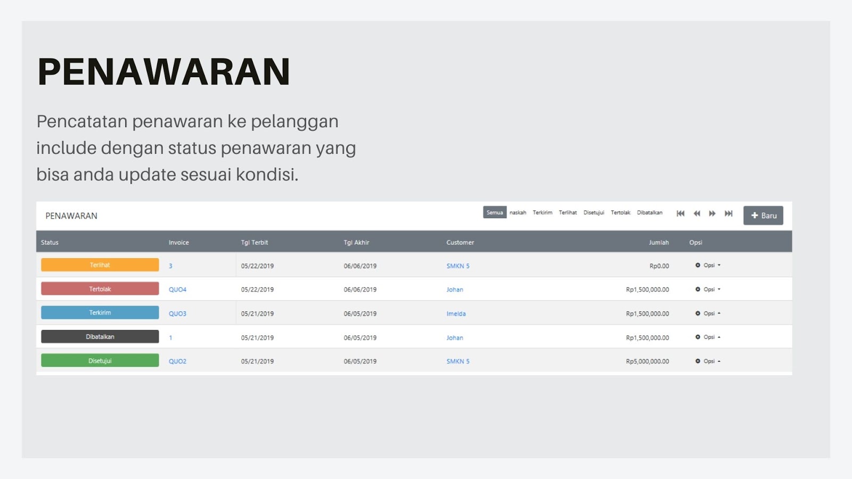The image size is (852, 479).
Task: Click the Jumlah column header
Action: point(659,242)
